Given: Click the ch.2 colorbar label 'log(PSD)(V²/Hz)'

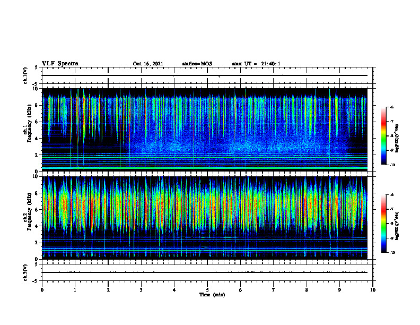Looking at the screenshot, I should coord(397,226).
